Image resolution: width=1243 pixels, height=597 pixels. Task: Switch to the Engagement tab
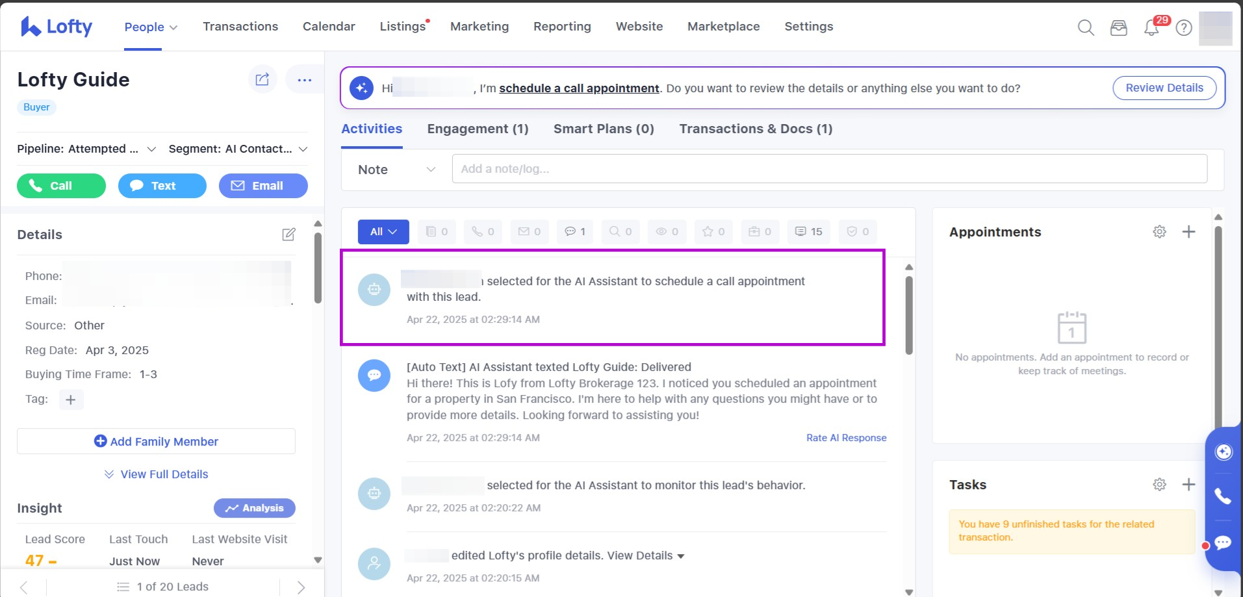[478, 129]
